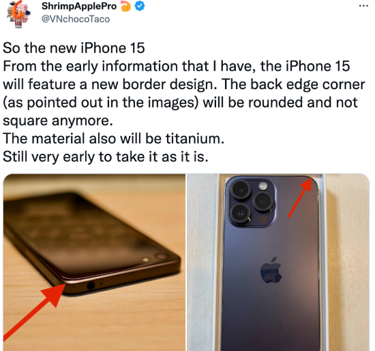Click the flash on the camera bump
This screenshot has height=351, width=375.
(262, 186)
